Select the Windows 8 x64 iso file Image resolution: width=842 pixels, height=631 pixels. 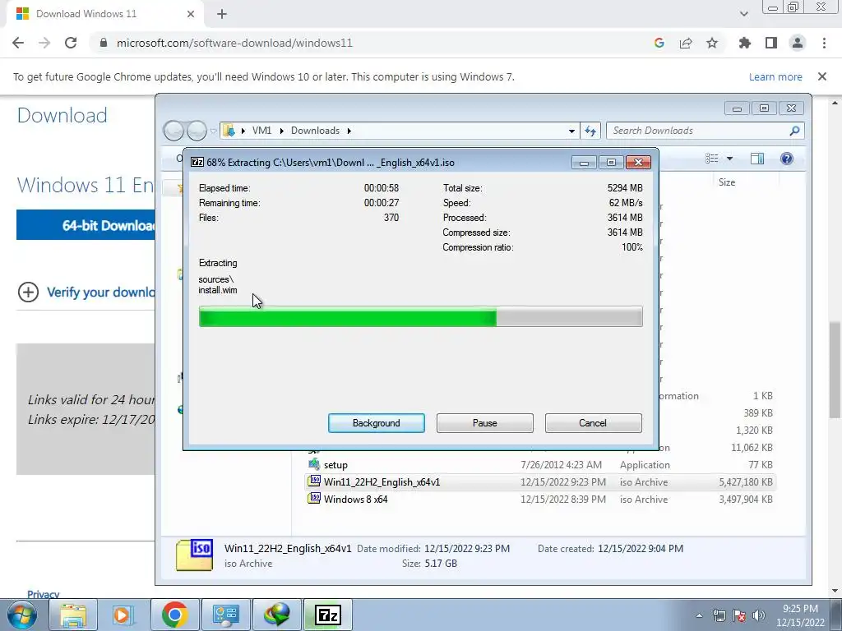(540, 499)
